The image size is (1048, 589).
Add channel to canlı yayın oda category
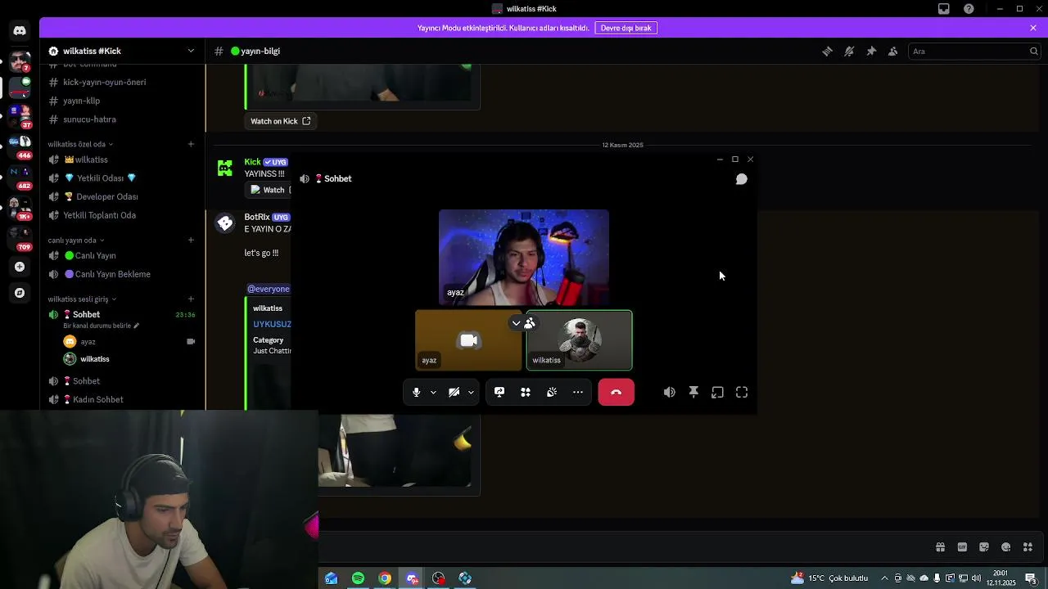click(x=191, y=240)
